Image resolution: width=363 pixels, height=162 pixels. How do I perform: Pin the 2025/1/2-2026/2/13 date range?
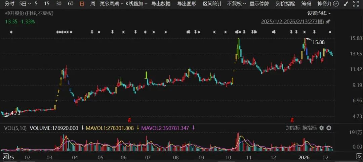click(328, 22)
